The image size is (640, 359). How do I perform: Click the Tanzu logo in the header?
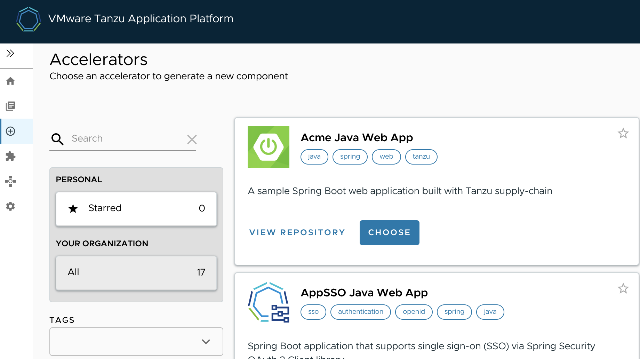(x=29, y=19)
